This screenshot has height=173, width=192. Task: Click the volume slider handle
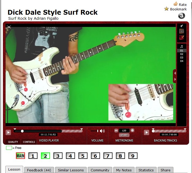coord(98,131)
